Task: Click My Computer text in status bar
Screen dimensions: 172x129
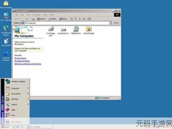Action: (x=104, y=98)
